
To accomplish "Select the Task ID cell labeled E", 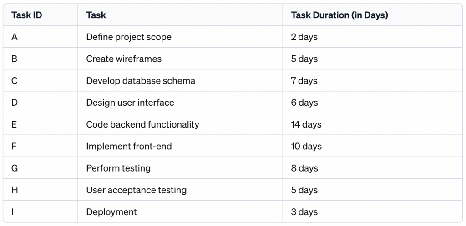I will click(x=14, y=124).
